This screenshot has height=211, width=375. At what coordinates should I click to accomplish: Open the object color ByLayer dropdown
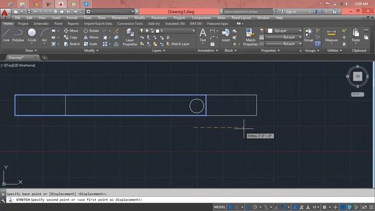(x=284, y=31)
